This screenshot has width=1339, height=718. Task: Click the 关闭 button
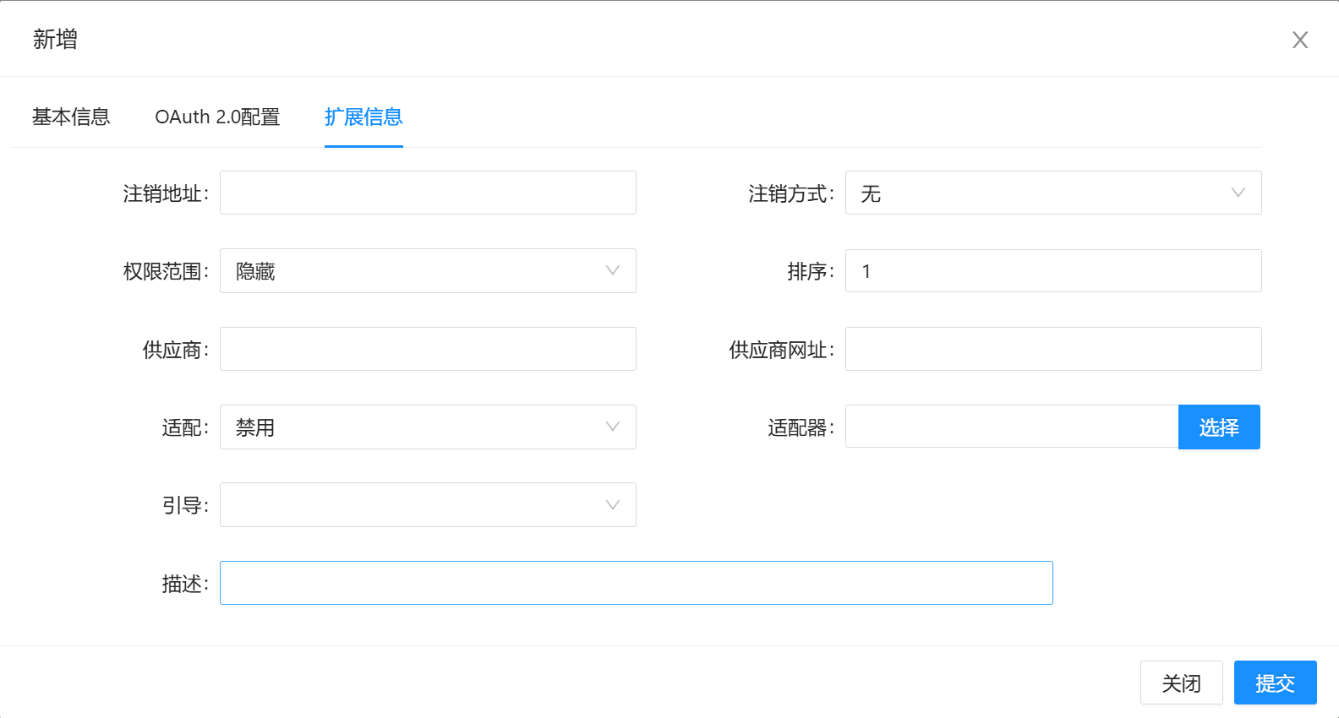click(x=1181, y=683)
